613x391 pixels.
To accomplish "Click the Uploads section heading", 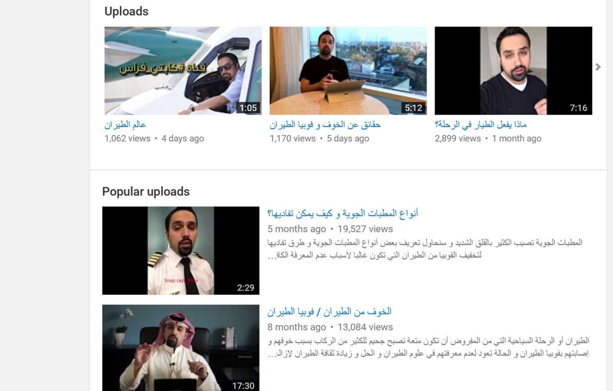I will coord(126,11).
